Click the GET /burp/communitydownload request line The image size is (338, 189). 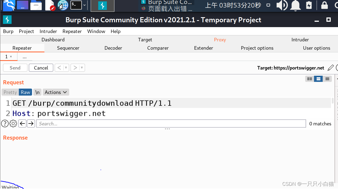point(92,103)
